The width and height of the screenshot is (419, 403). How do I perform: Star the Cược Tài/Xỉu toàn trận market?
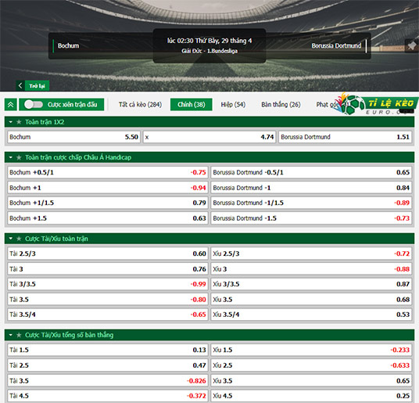point(19,239)
